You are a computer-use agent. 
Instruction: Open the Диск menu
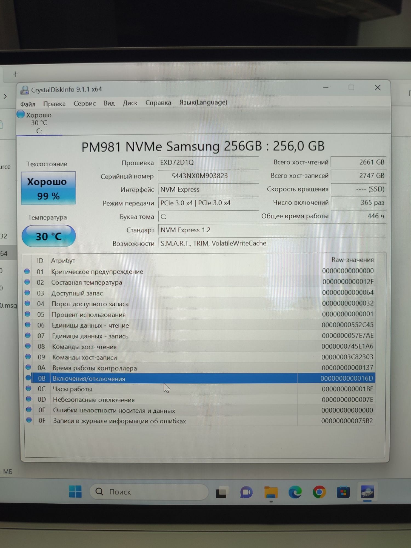pos(130,103)
